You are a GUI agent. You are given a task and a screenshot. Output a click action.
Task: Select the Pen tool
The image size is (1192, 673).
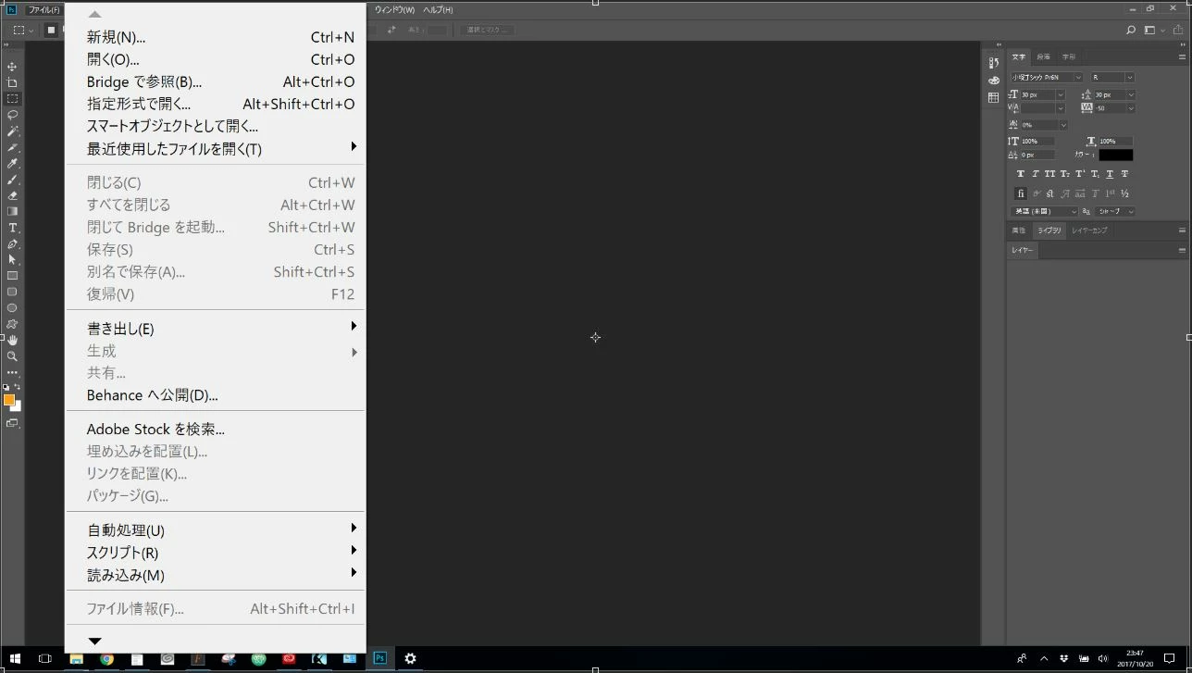pos(12,243)
